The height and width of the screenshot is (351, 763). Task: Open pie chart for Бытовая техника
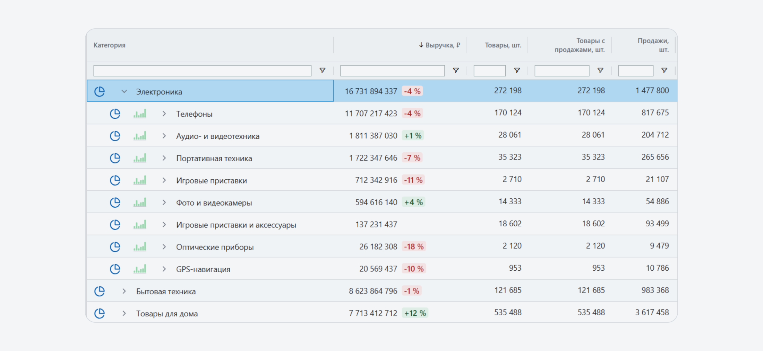tap(100, 291)
